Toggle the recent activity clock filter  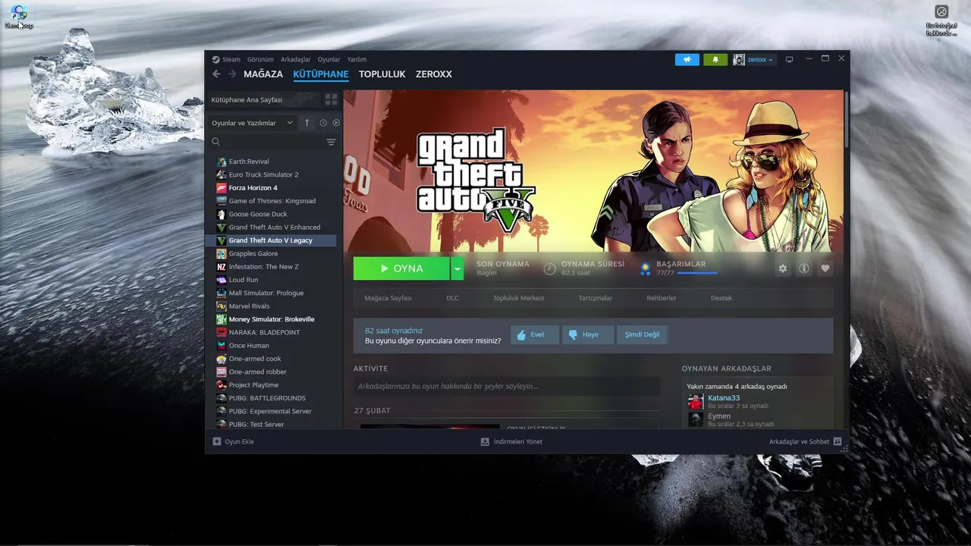tap(323, 123)
